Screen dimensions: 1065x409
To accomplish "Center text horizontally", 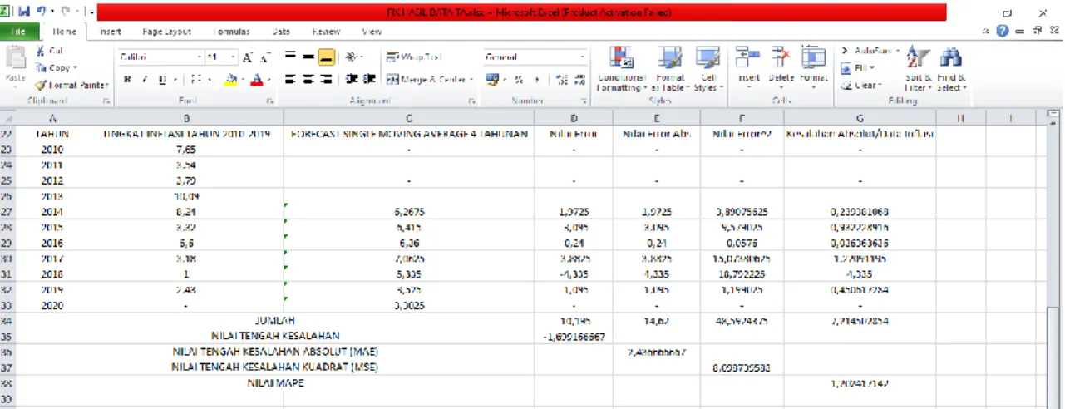I will (308, 79).
